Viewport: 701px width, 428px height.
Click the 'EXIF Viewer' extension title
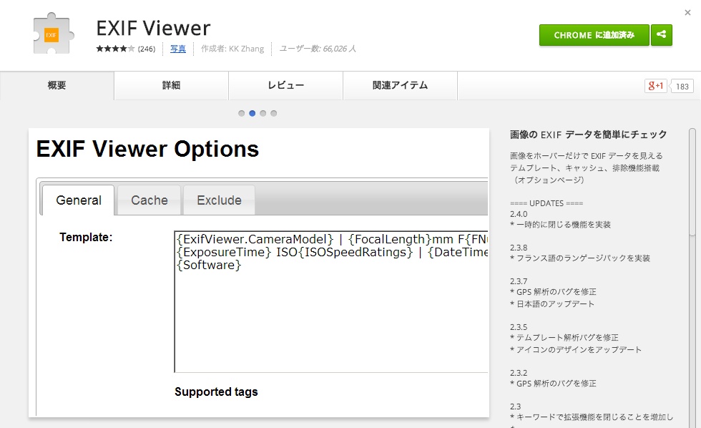click(x=153, y=28)
